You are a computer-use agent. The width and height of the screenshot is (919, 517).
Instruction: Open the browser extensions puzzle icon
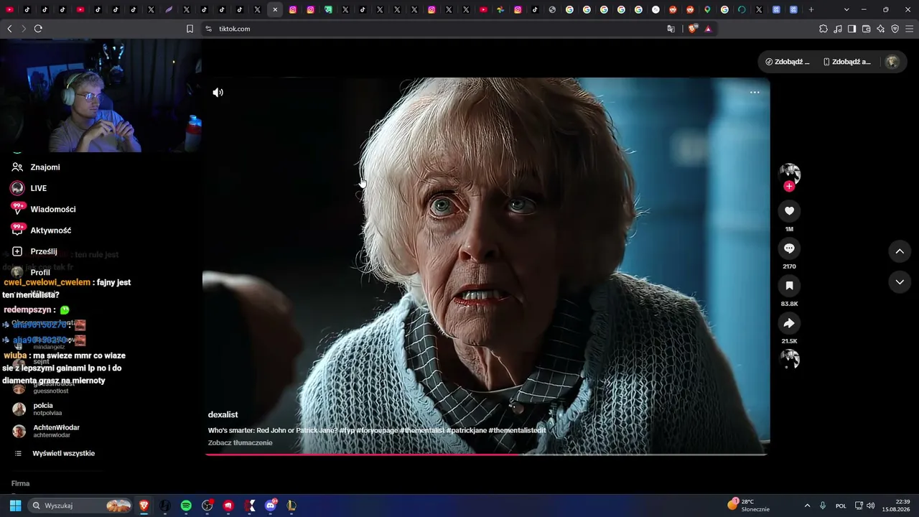click(824, 29)
